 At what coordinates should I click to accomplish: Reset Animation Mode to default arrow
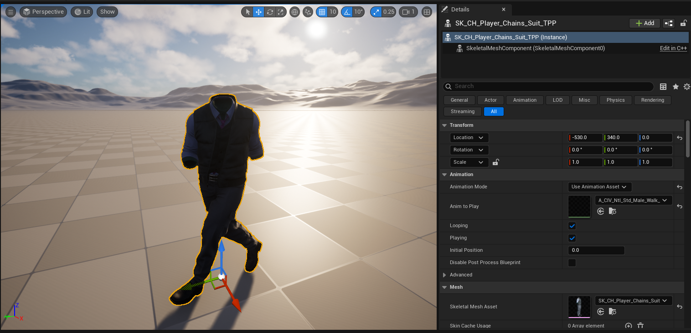pos(680,187)
